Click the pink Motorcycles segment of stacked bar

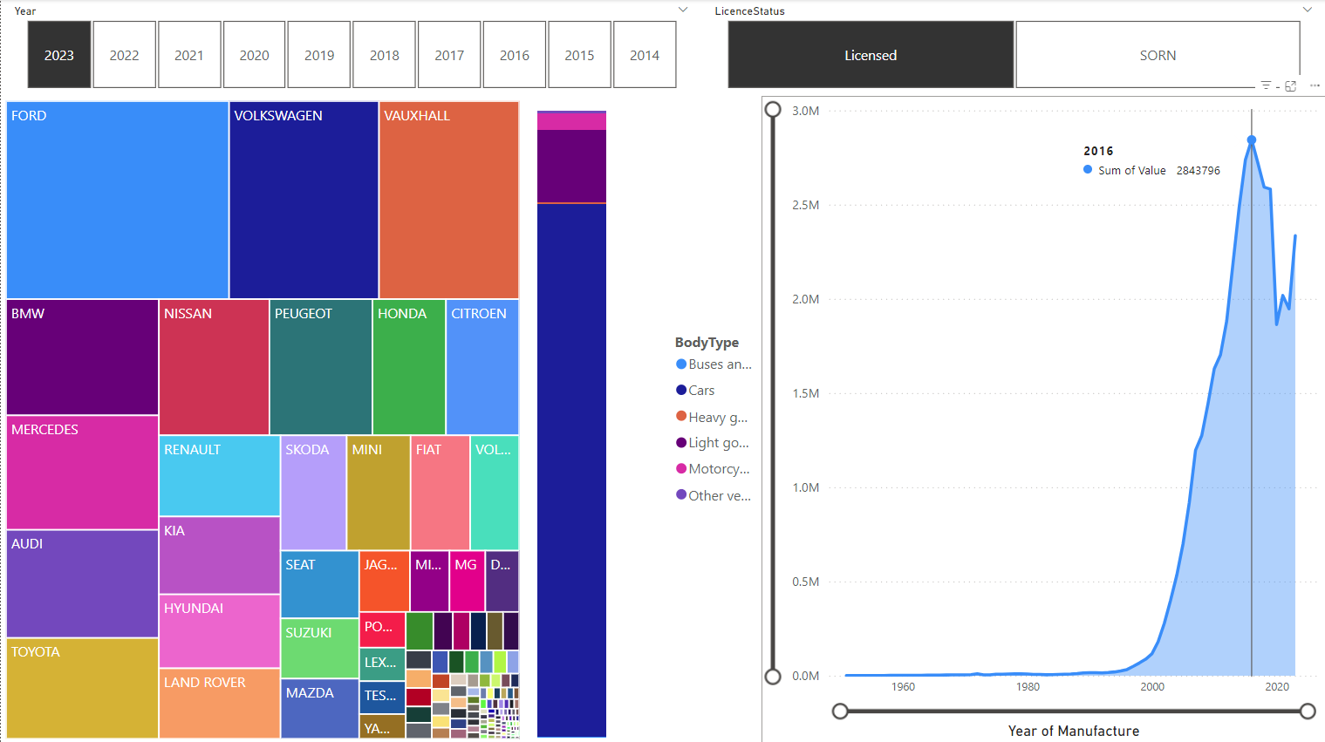coord(571,120)
